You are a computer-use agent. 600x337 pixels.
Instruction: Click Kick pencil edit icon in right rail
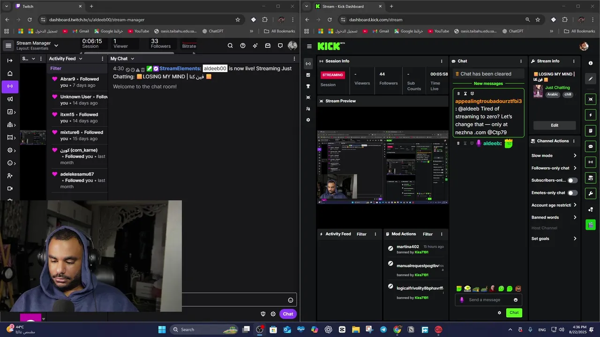(x=591, y=79)
